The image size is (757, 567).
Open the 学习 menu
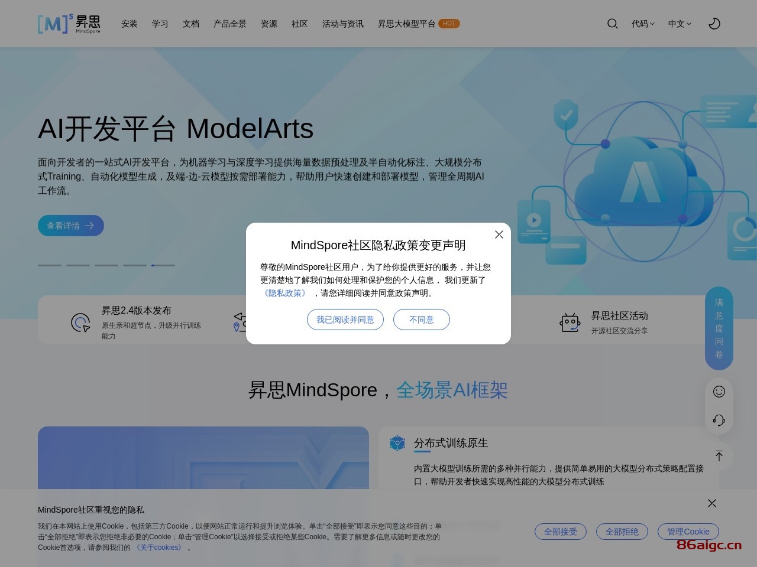click(160, 24)
